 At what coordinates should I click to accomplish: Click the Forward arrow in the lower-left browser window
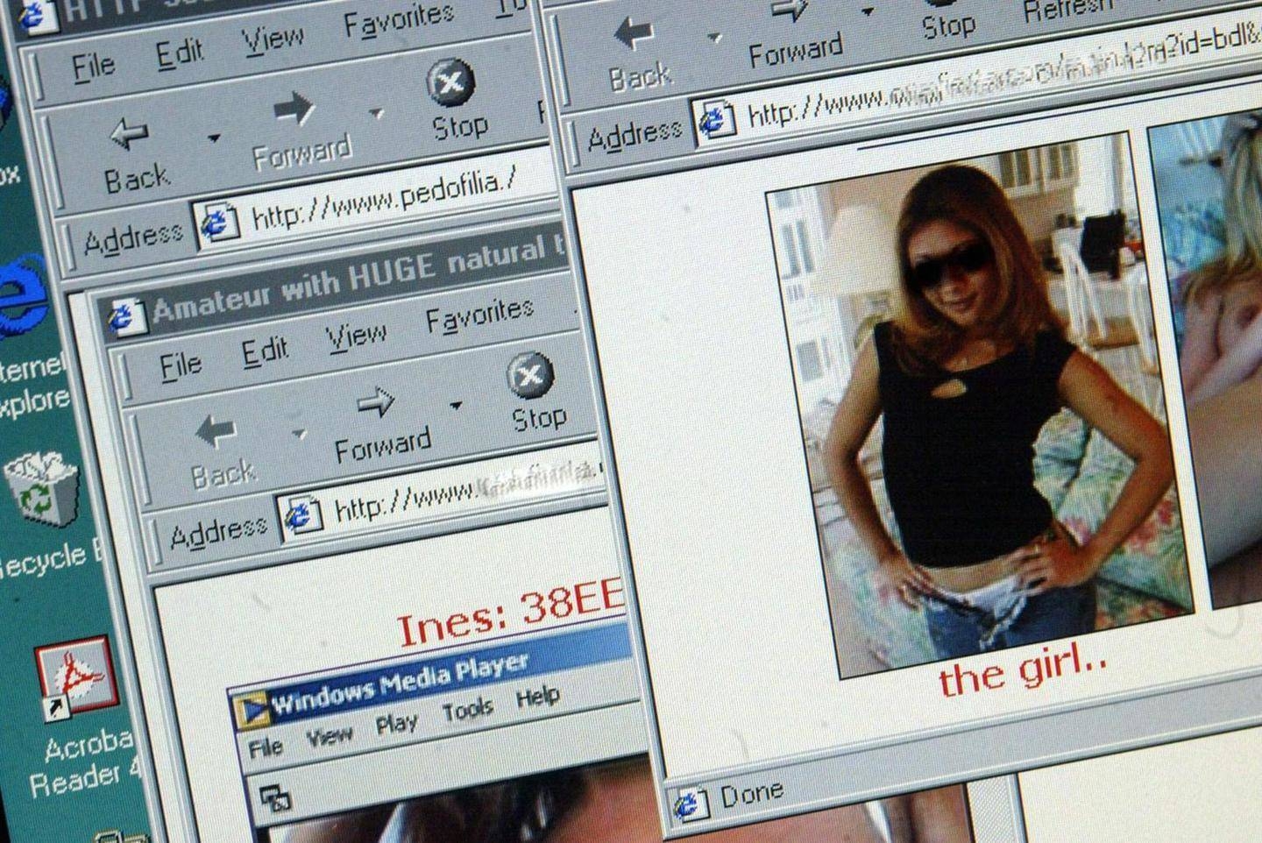(x=376, y=404)
